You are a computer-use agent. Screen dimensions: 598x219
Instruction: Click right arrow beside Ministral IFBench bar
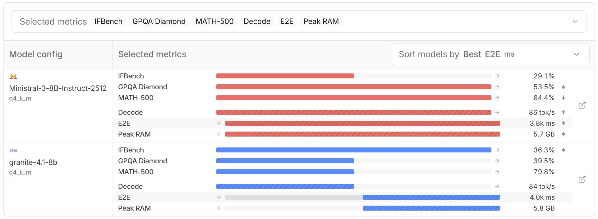coord(497,76)
